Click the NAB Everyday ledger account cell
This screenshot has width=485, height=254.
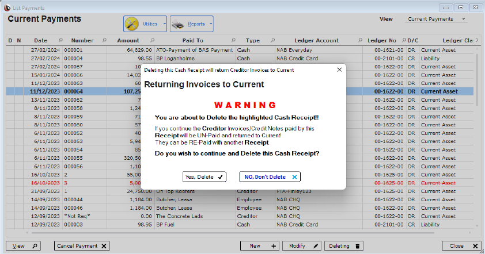(319, 50)
